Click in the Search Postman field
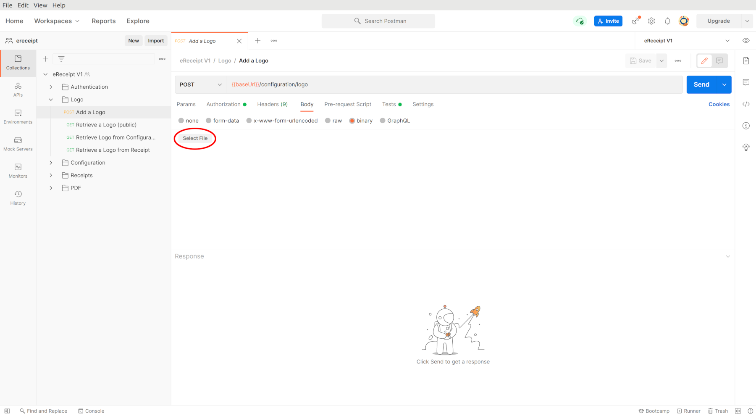756x416 pixels. pos(378,21)
